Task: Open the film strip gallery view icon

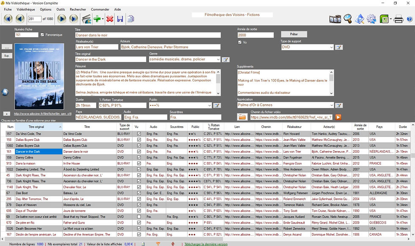Action: tap(335, 19)
